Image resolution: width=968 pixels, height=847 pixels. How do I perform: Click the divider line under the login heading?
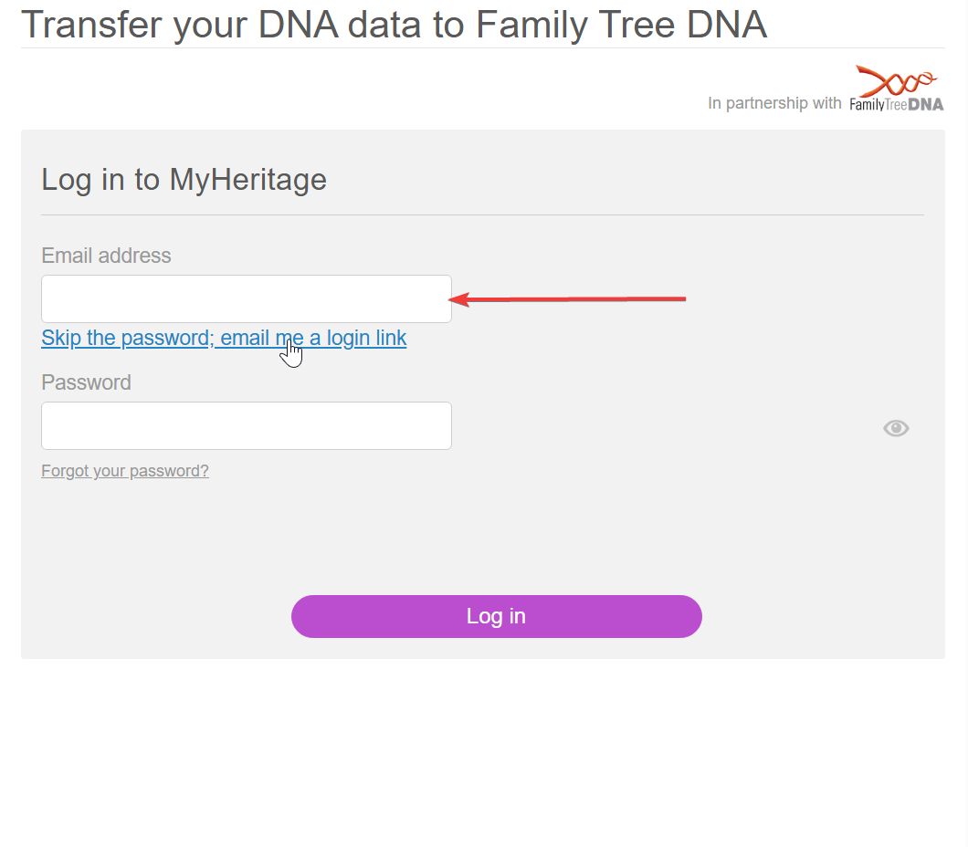pyautogui.click(x=482, y=215)
